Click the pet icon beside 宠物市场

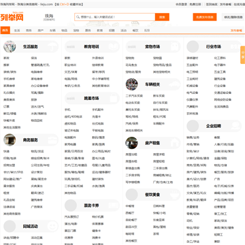(x=175, y=46)
